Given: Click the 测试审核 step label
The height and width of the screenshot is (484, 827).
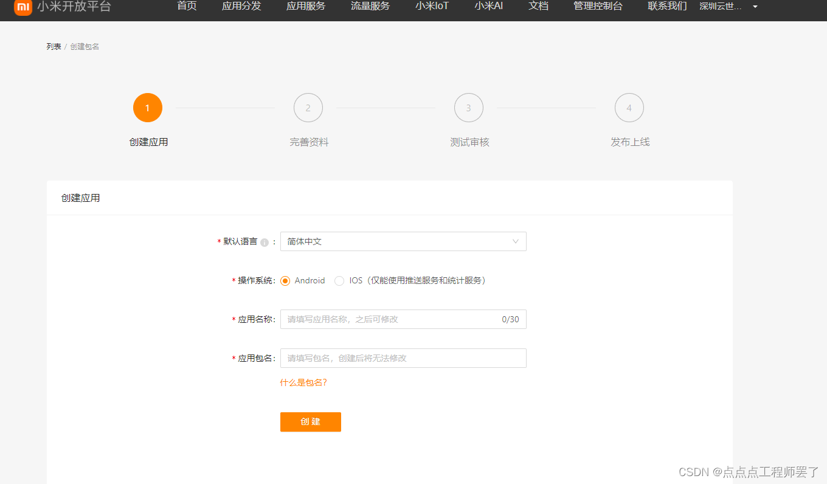Looking at the screenshot, I should [469, 142].
